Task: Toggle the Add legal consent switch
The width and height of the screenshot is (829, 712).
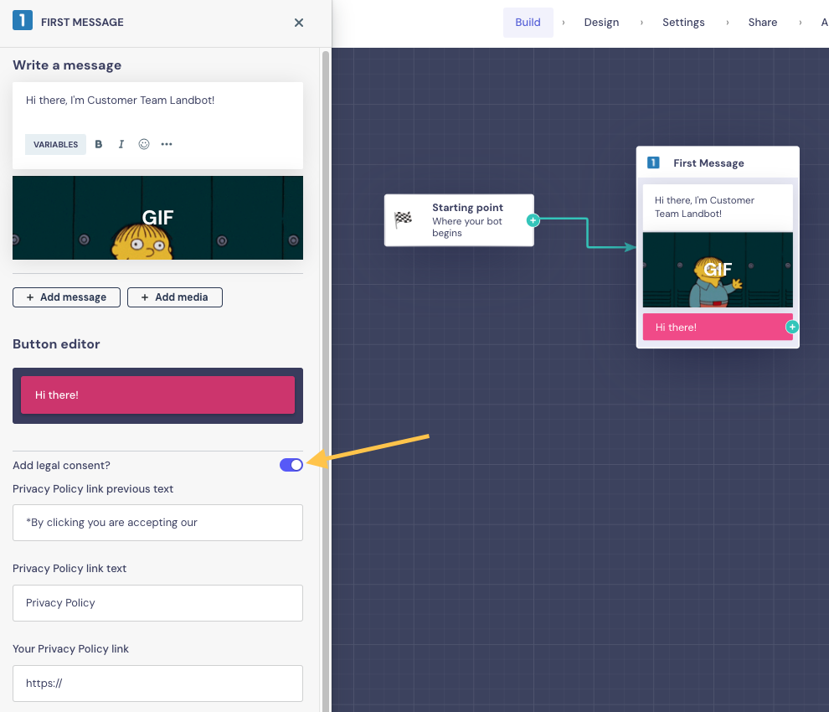Action: [x=291, y=465]
